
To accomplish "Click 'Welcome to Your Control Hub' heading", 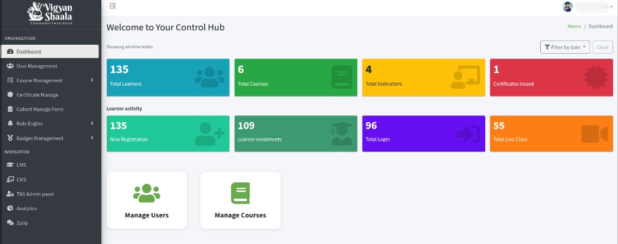I will [x=165, y=27].
